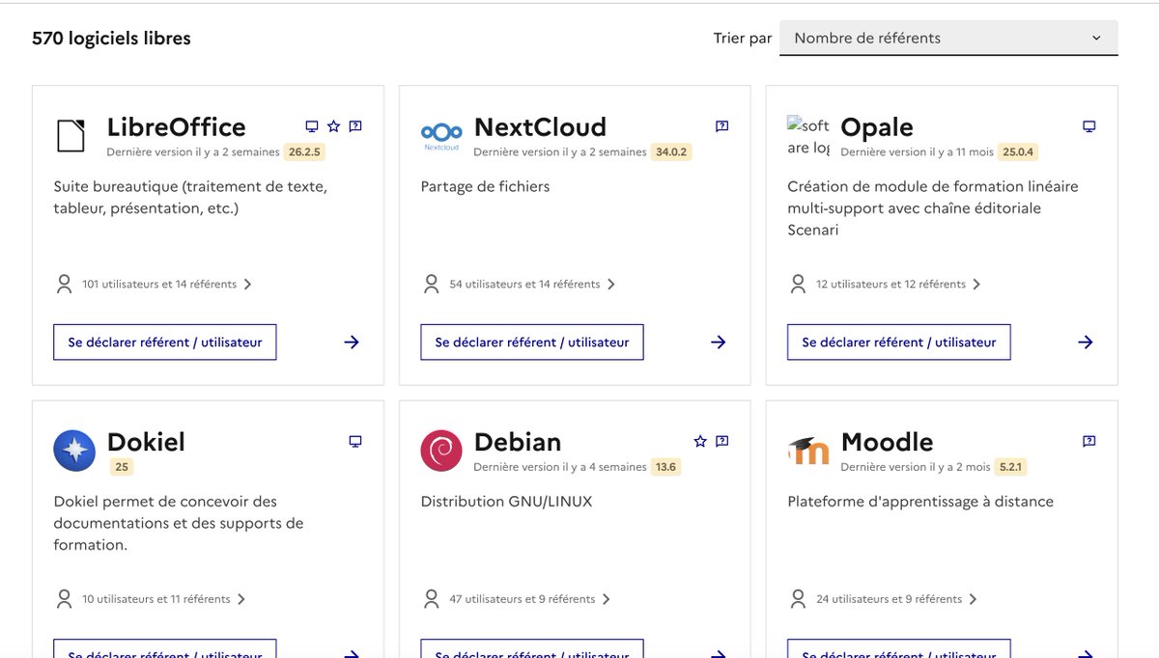Click the desktop icon on Dokiel card

tap(355, 441)
